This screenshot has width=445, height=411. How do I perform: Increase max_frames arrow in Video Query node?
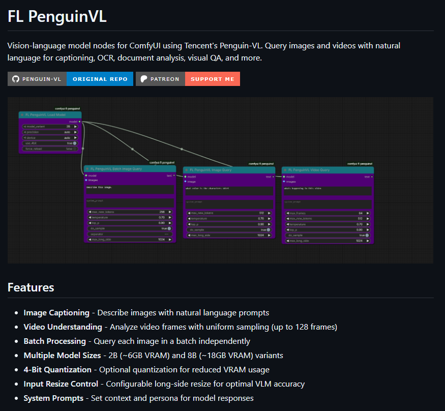tap(368, 213)
